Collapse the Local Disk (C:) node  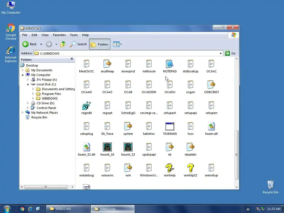click(x=28, y=84)
